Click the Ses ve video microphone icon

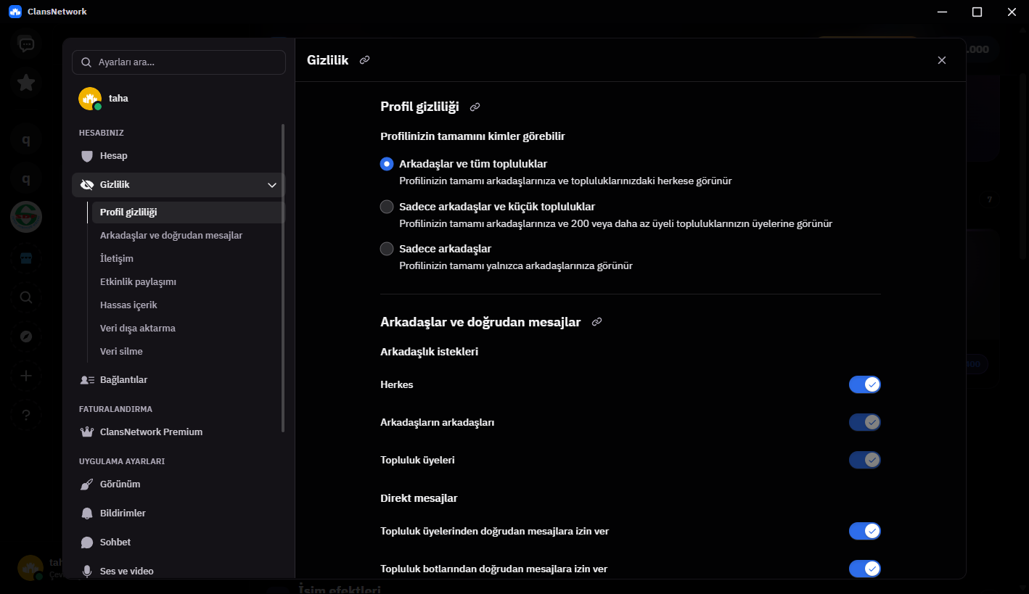pyautogui.click(x=87, y=572)
